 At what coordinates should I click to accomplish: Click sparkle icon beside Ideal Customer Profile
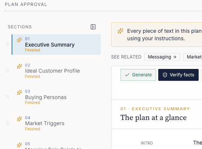tap(19, 66)
